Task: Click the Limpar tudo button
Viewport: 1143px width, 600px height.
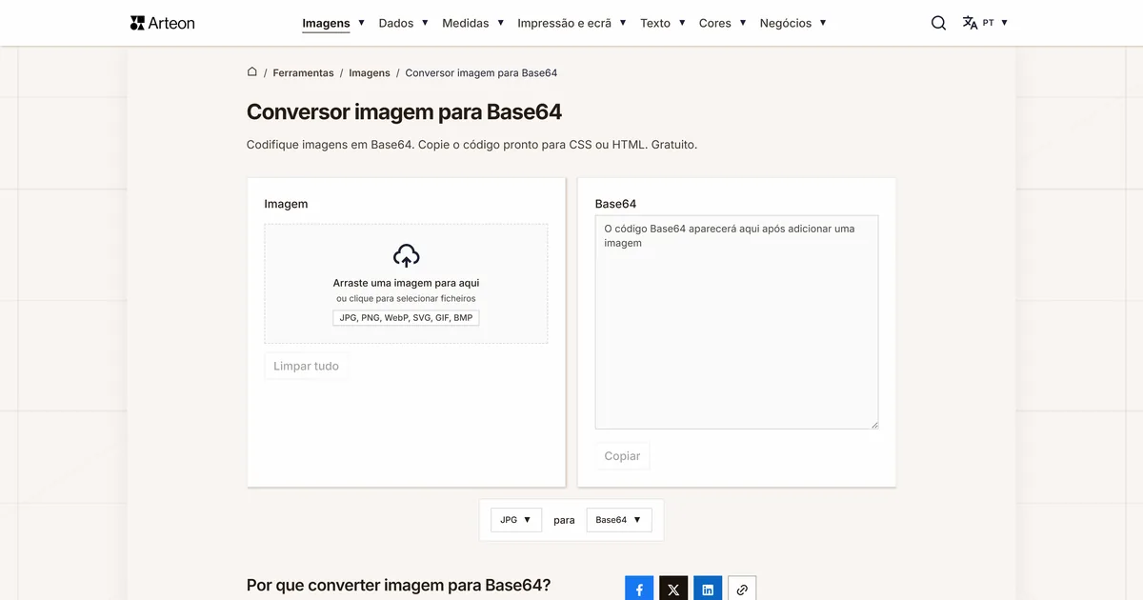Action: click(307, 366)
